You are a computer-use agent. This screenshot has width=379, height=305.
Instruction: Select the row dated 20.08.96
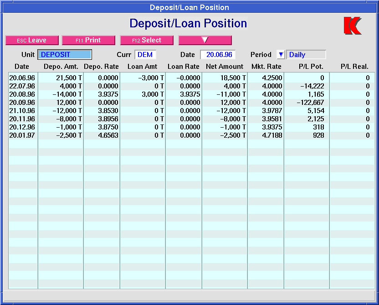(191, 94)
